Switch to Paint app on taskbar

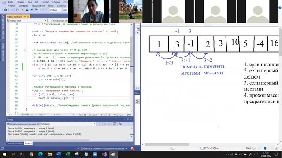(x=113, y=154)
